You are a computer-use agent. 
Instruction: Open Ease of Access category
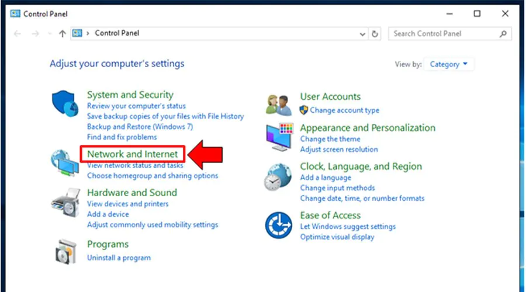click(330, 215)
